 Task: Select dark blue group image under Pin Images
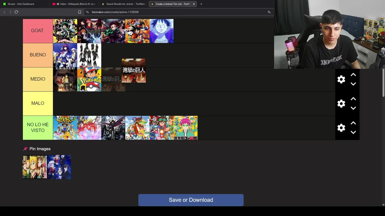pos(59,167)
